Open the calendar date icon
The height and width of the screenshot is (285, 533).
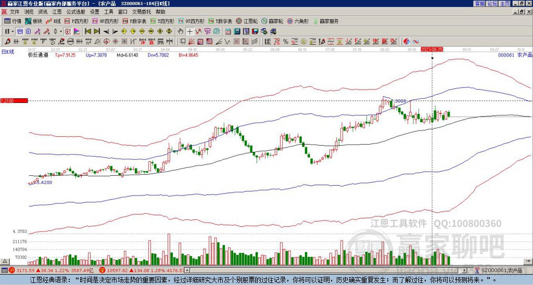[228, 32]
